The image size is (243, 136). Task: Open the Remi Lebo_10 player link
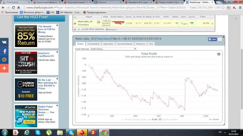point(85,21)
